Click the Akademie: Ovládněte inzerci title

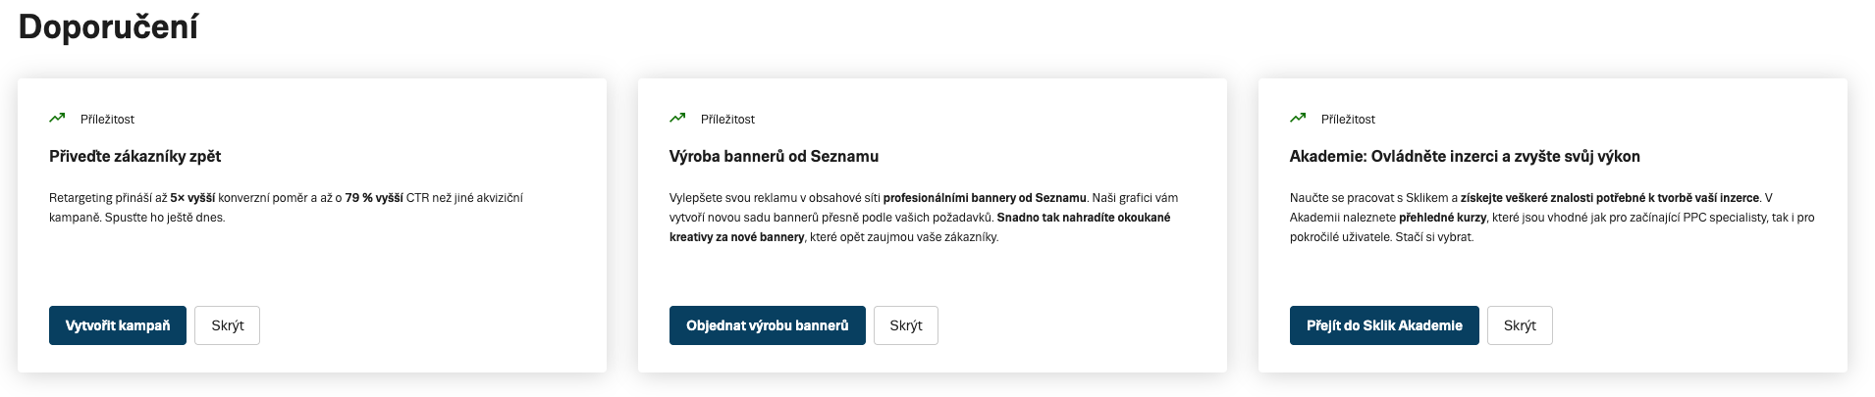pyautogui.click(x=1464, y=157)
